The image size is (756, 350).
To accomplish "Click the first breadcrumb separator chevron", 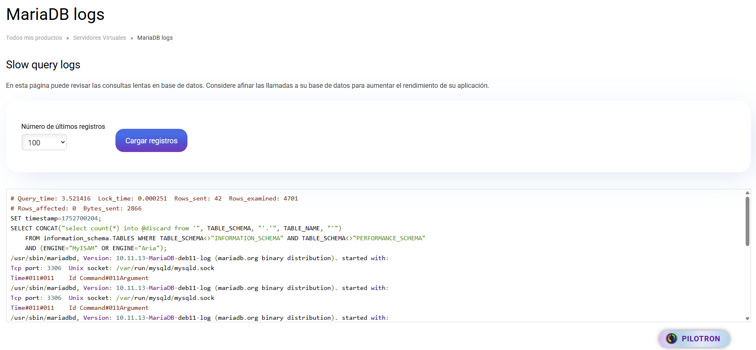I will [x=67, y=38].
